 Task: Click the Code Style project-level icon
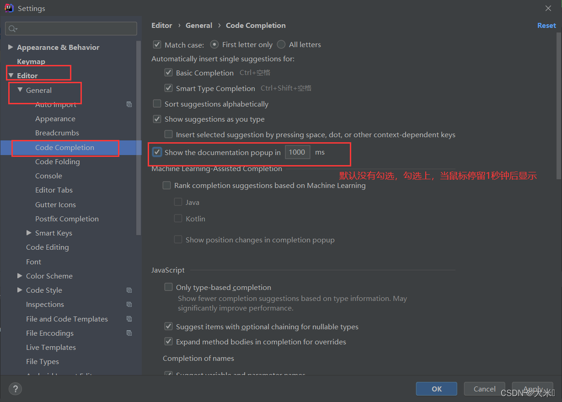pyautogui.click(x=129, y=290)
